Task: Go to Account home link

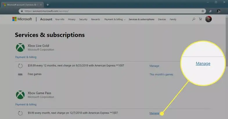Action: pyautogui.click(x=46, y=19)
